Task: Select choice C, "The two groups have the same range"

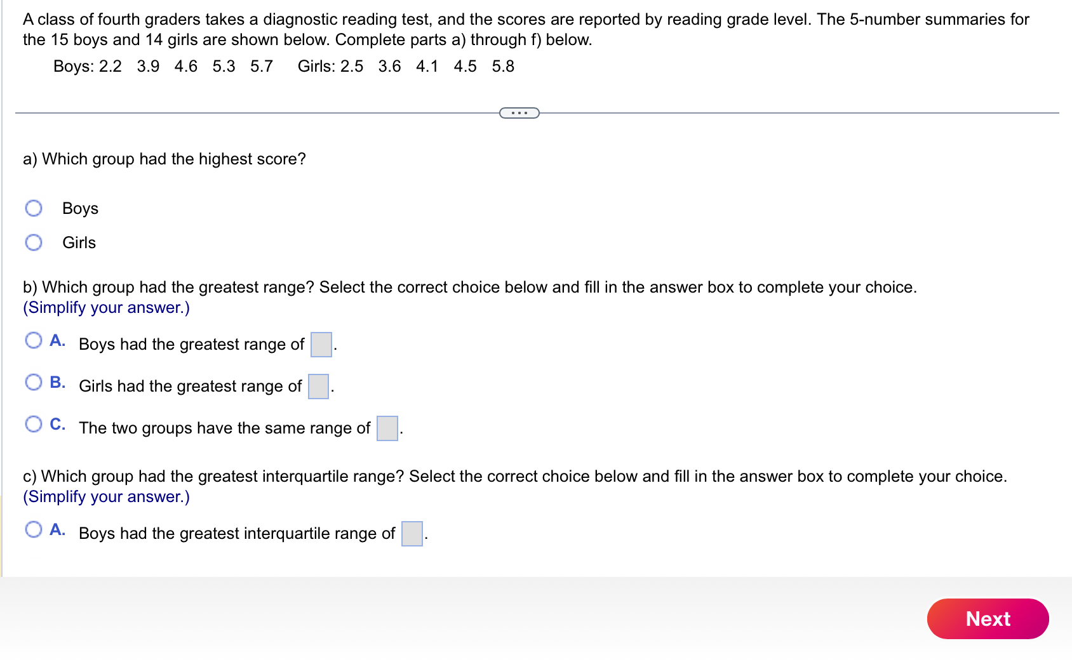Action: tap(34, 424)
